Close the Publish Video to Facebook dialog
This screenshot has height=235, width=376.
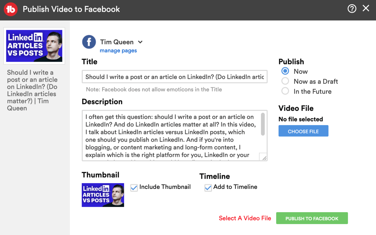point(366,8)
